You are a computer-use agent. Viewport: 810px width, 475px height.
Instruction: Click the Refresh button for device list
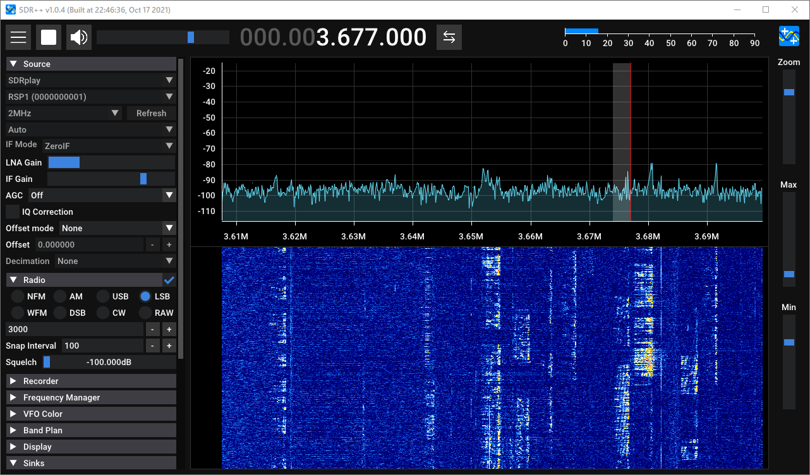coord(151,113)
